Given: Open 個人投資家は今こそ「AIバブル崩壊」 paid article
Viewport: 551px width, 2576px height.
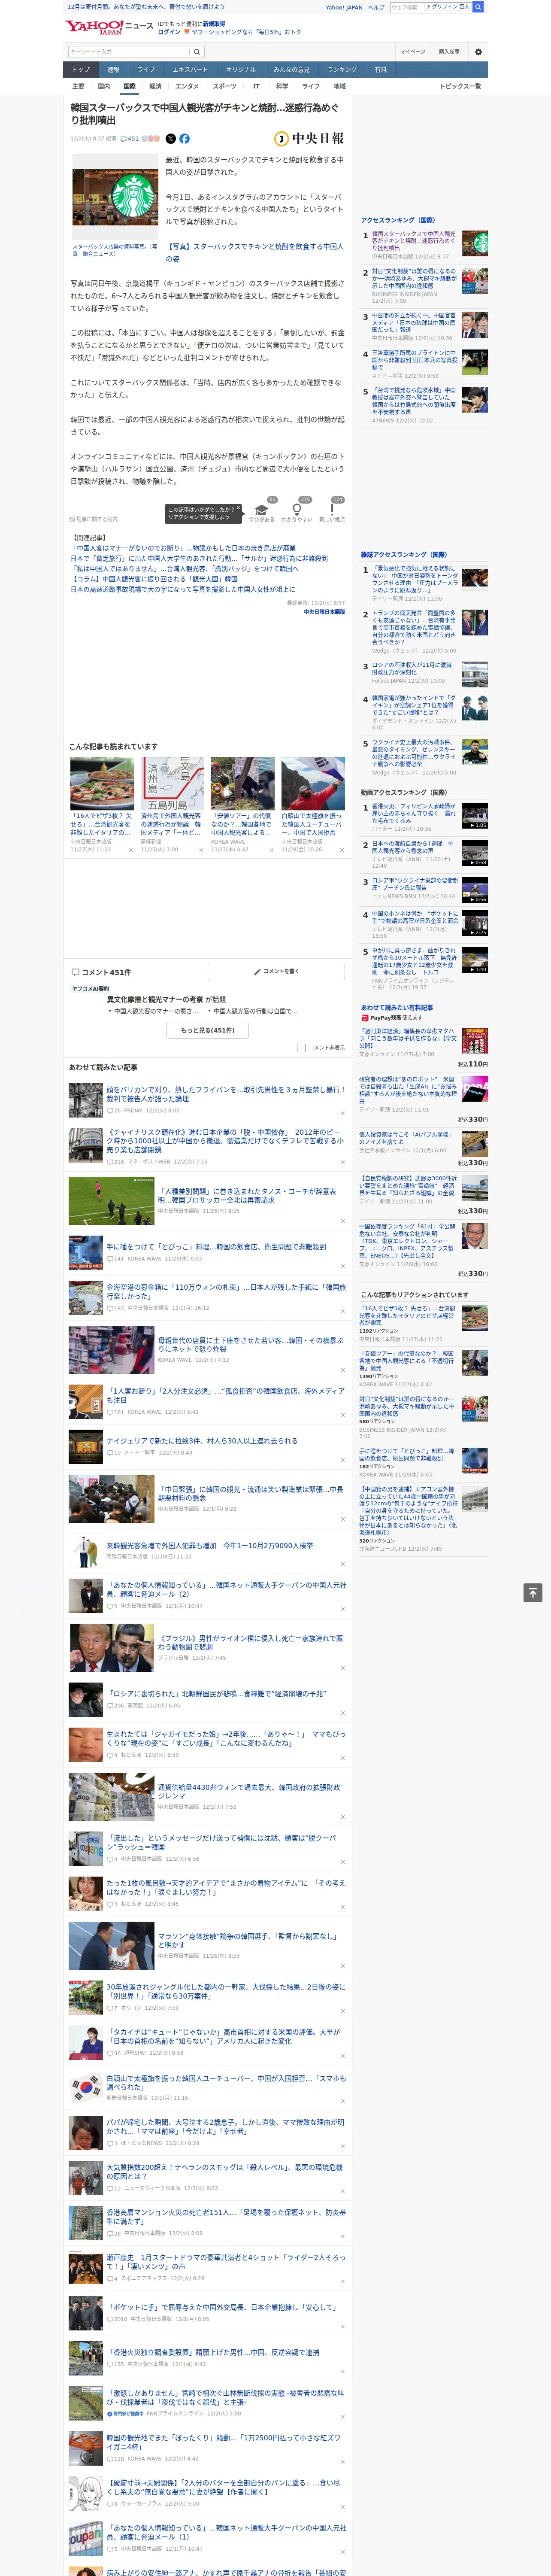Looking at the screenshot, I should [406, 1139].
